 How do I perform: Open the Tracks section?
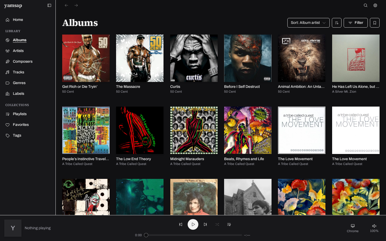coord(28,72)
